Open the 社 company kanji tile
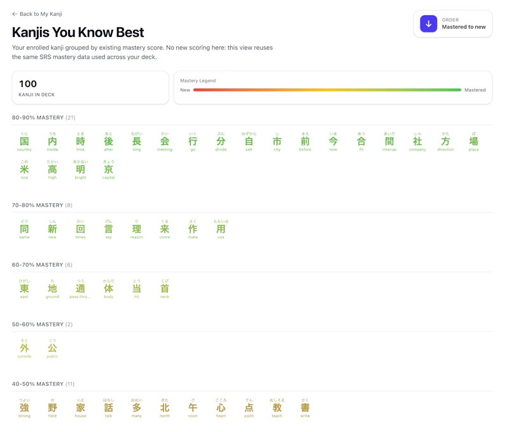509x432 pixels. [x=417, y=142]
